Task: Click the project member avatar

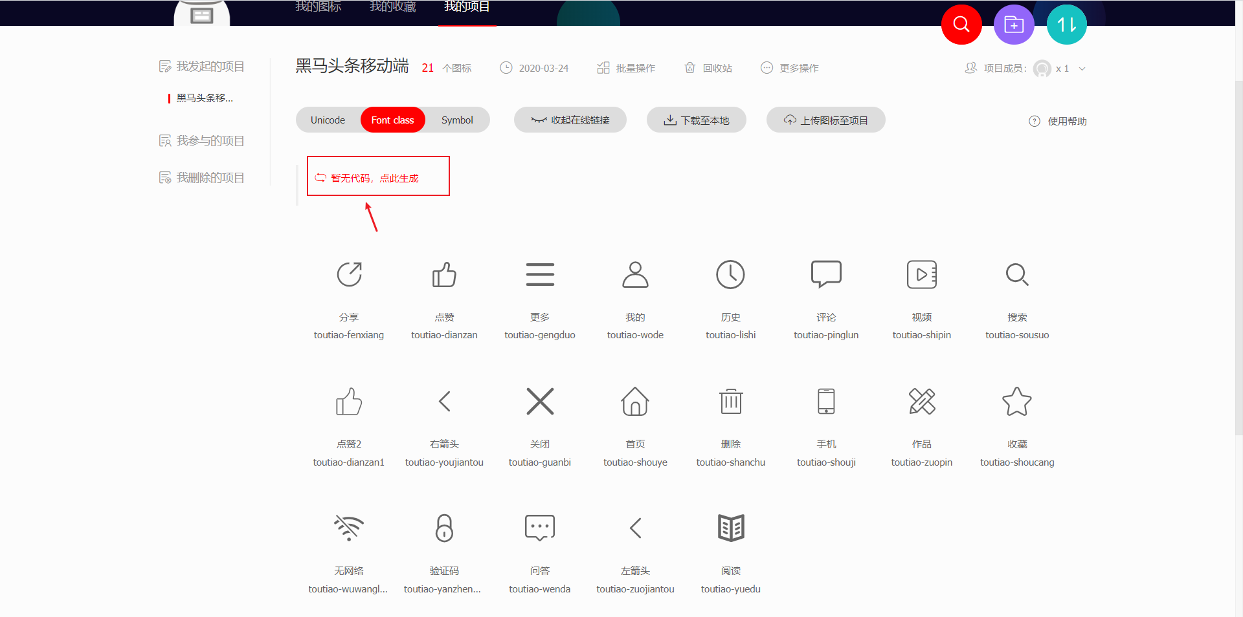Action: point(1042,69)
